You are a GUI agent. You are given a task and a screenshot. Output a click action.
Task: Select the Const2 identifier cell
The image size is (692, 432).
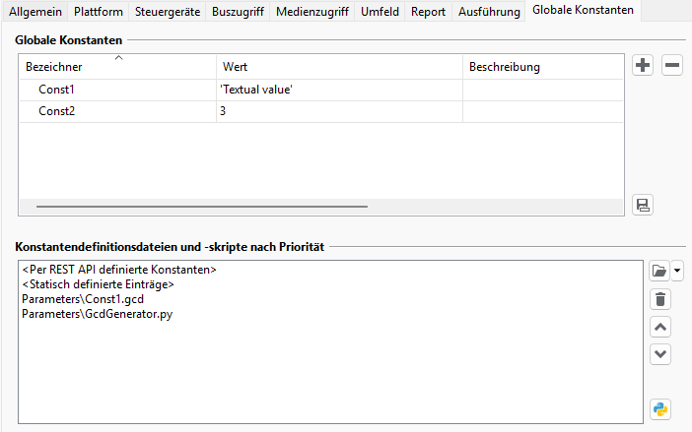coord(118,111)
